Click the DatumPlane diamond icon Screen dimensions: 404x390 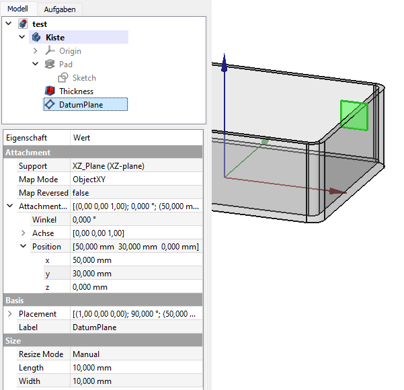(50, 104)
